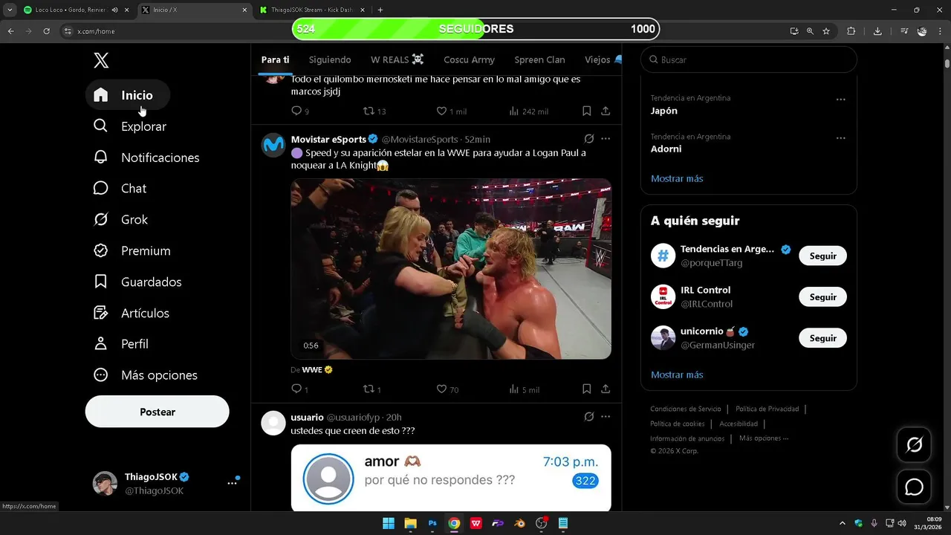Open account options next to ThiagoJSOK
Viewport: 951px width, 535px height.
pos(232,483)
